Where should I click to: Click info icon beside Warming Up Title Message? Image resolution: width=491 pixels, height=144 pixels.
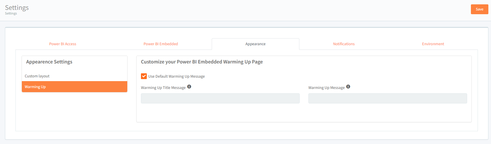189,87
